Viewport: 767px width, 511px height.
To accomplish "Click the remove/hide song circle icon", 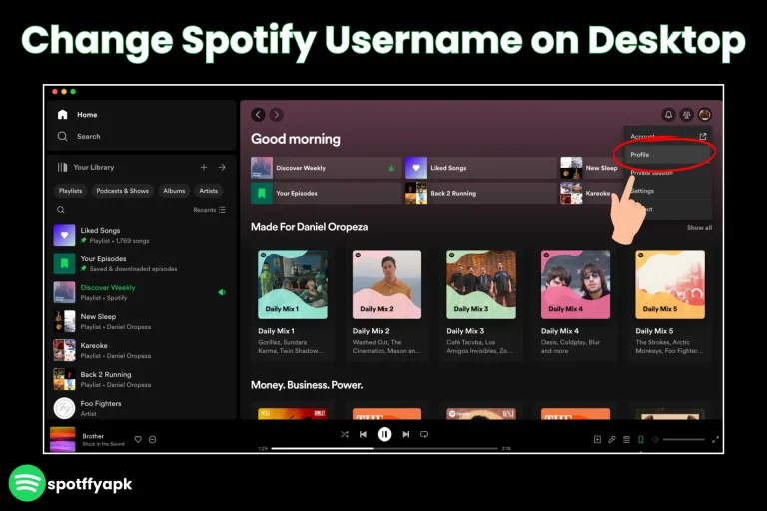I will tap(152, 439).
